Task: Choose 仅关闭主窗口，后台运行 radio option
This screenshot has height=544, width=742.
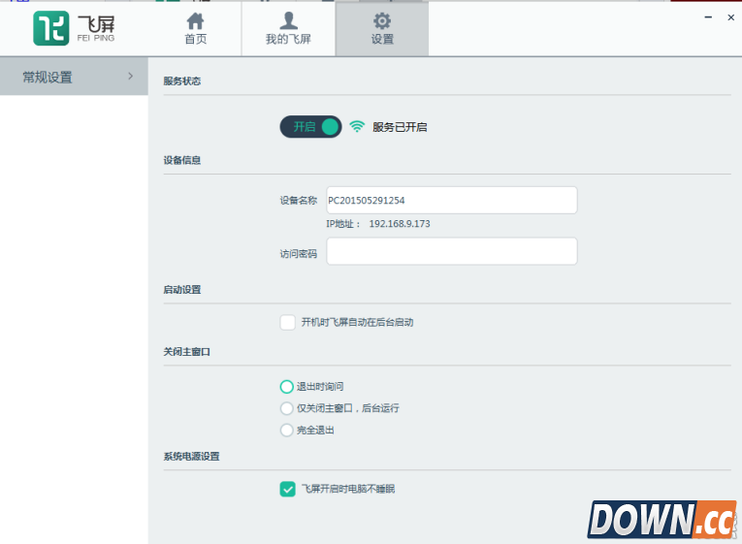Action: coord(286,408)
